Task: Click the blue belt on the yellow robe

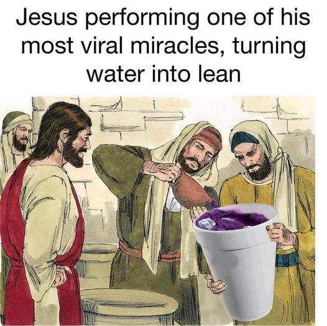Action: click(287, 259)
